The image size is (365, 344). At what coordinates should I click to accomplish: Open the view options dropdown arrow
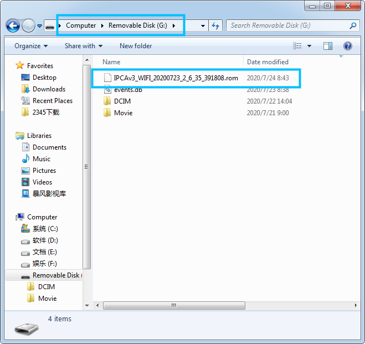[310, 46]
